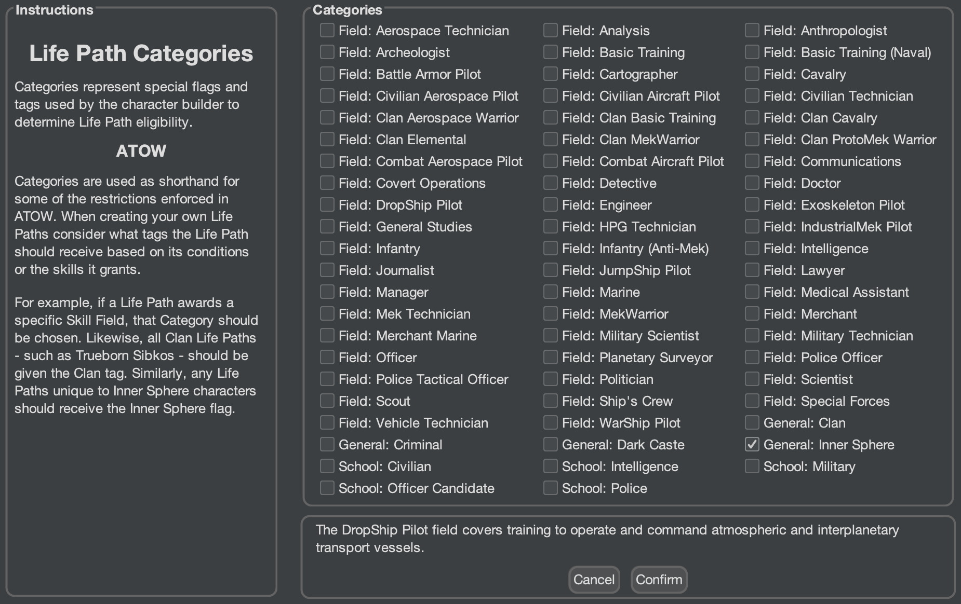
Task: Select Field: Combat Aerospace Pilot
Action: tap(327, 161)
